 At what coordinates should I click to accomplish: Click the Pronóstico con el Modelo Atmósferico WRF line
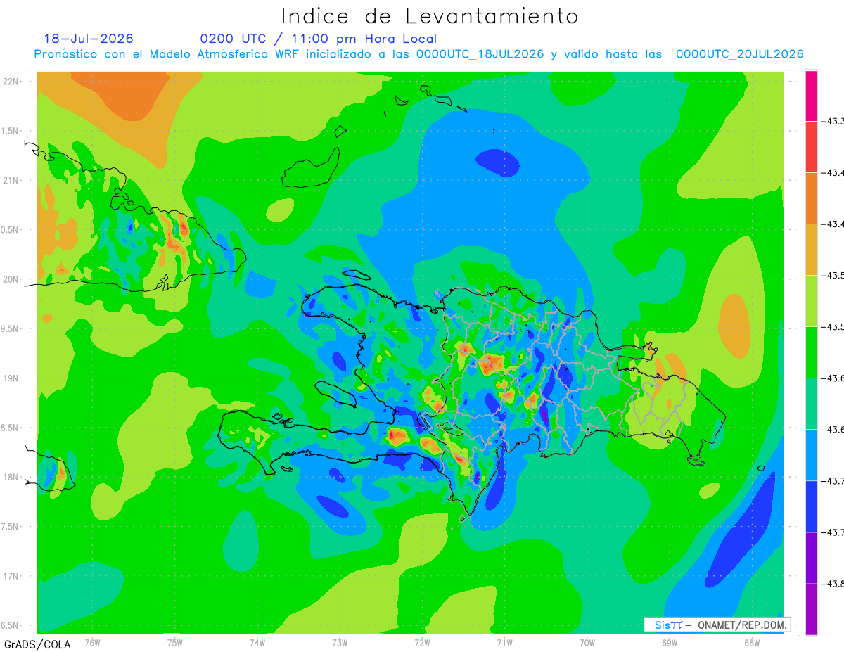[418, 54]
